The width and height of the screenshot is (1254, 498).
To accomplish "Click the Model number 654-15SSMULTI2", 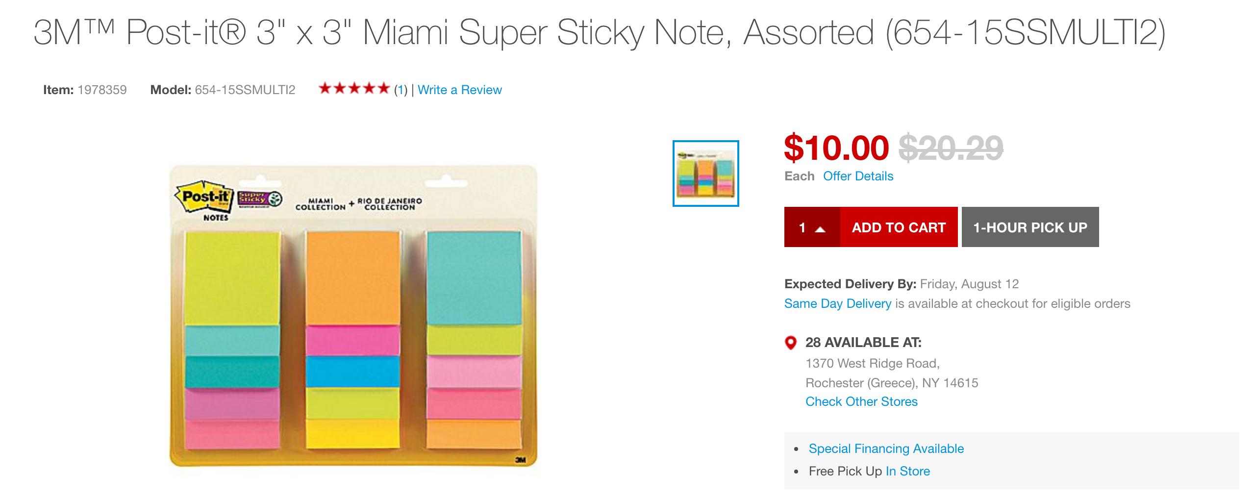I will coord(245,90).
